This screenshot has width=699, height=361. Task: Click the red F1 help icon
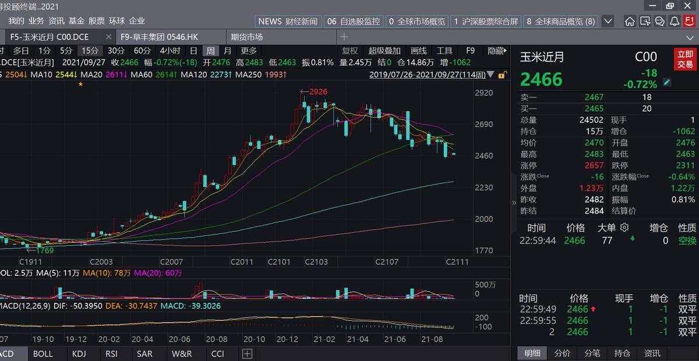coord(690,20)
